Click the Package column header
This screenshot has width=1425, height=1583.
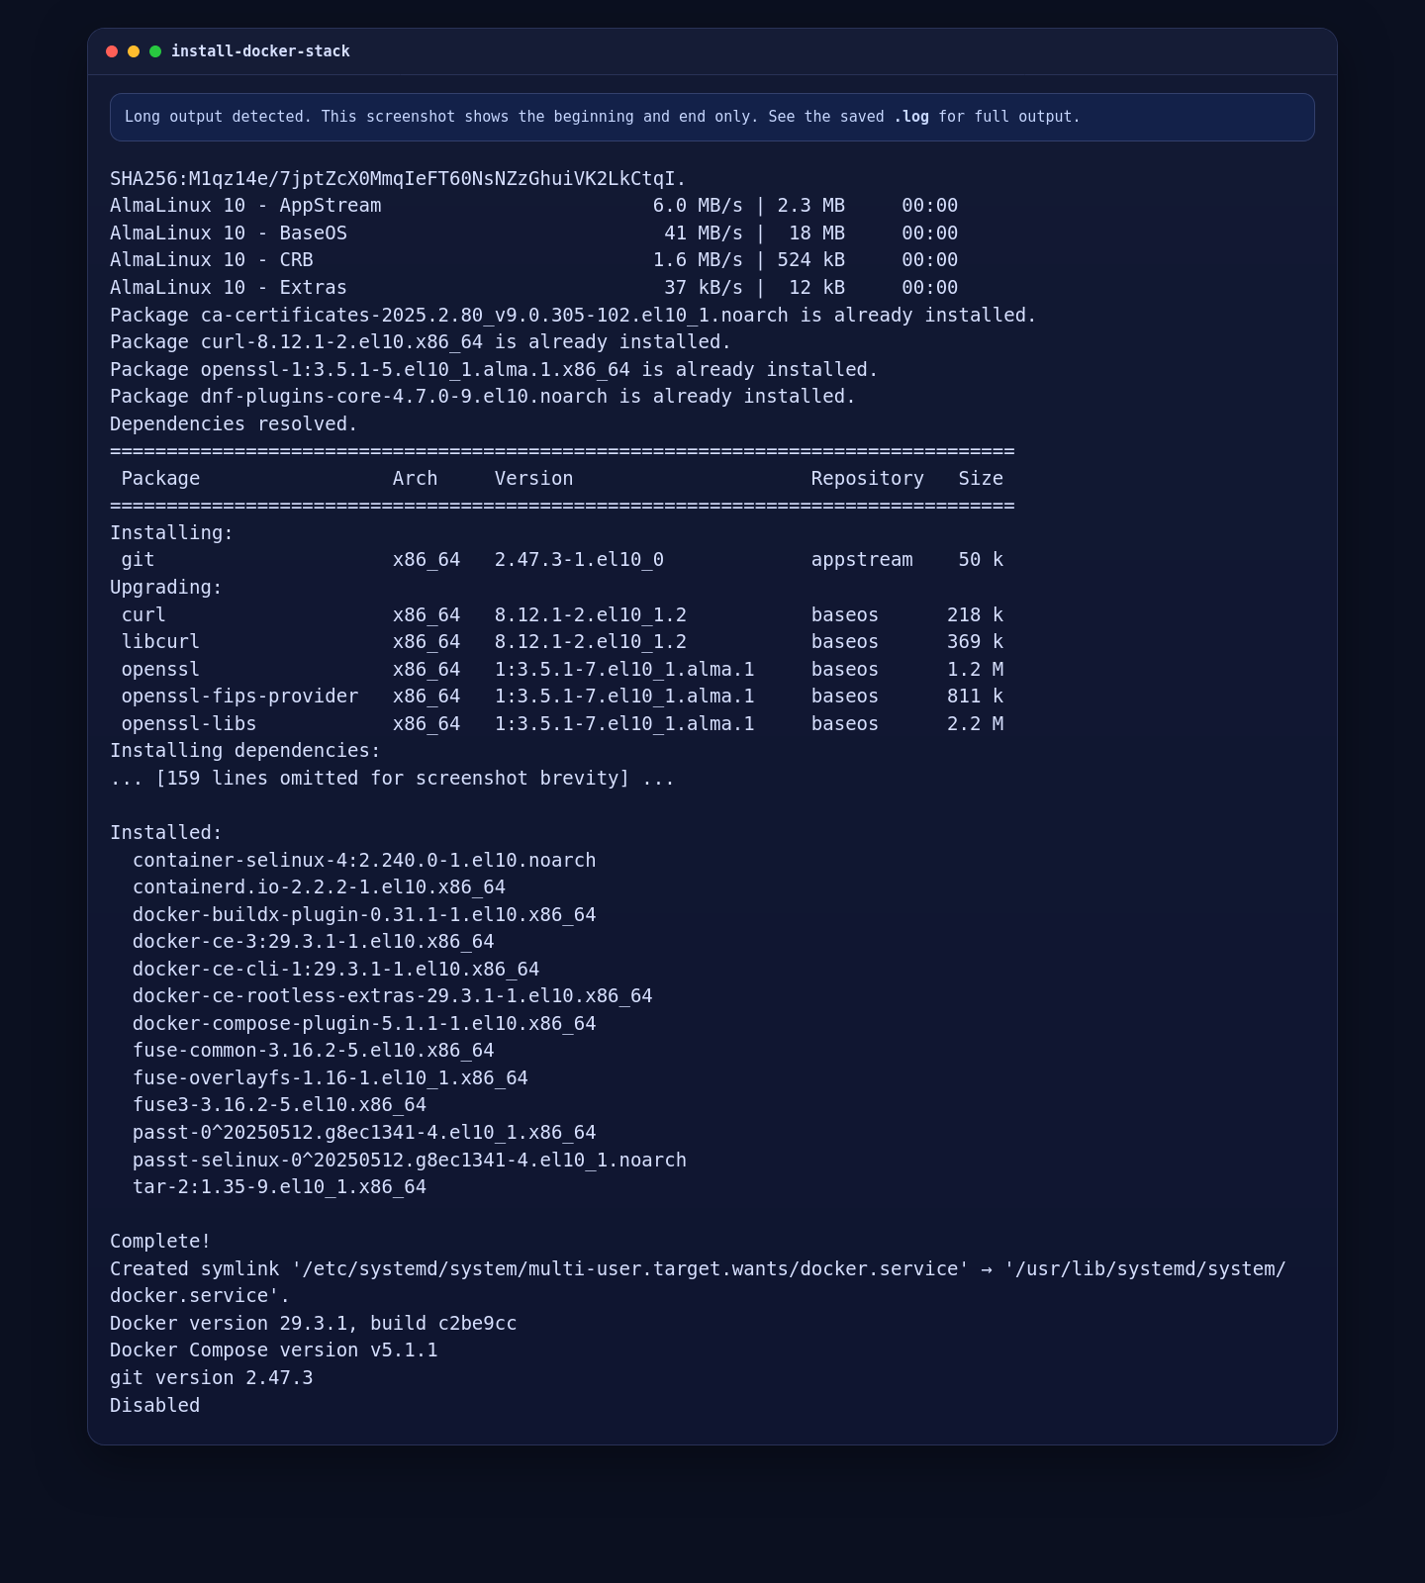coord(160,479)
